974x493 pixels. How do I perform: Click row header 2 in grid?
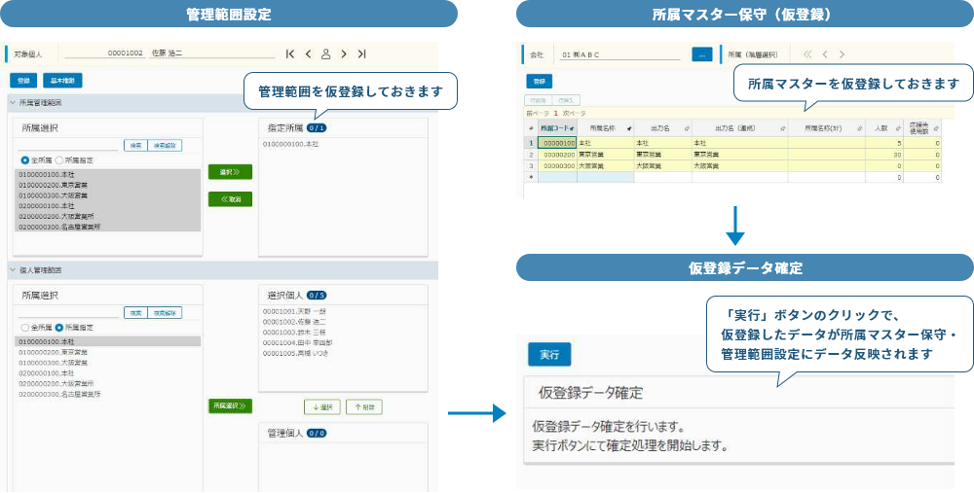point(531,155)
